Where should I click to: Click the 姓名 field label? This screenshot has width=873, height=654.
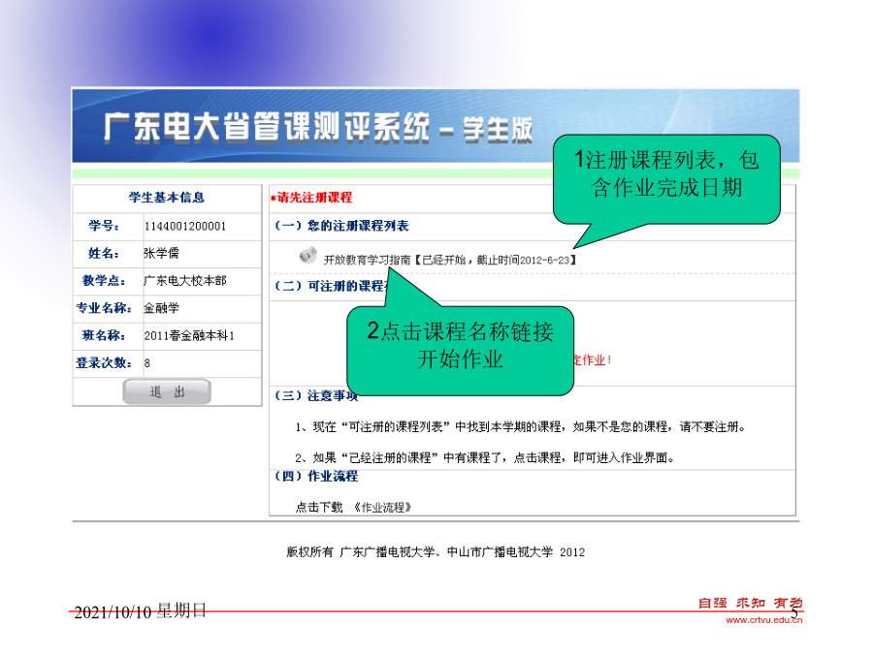104,253
